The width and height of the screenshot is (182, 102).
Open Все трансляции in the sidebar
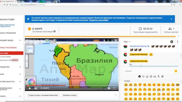pos(5,57)
